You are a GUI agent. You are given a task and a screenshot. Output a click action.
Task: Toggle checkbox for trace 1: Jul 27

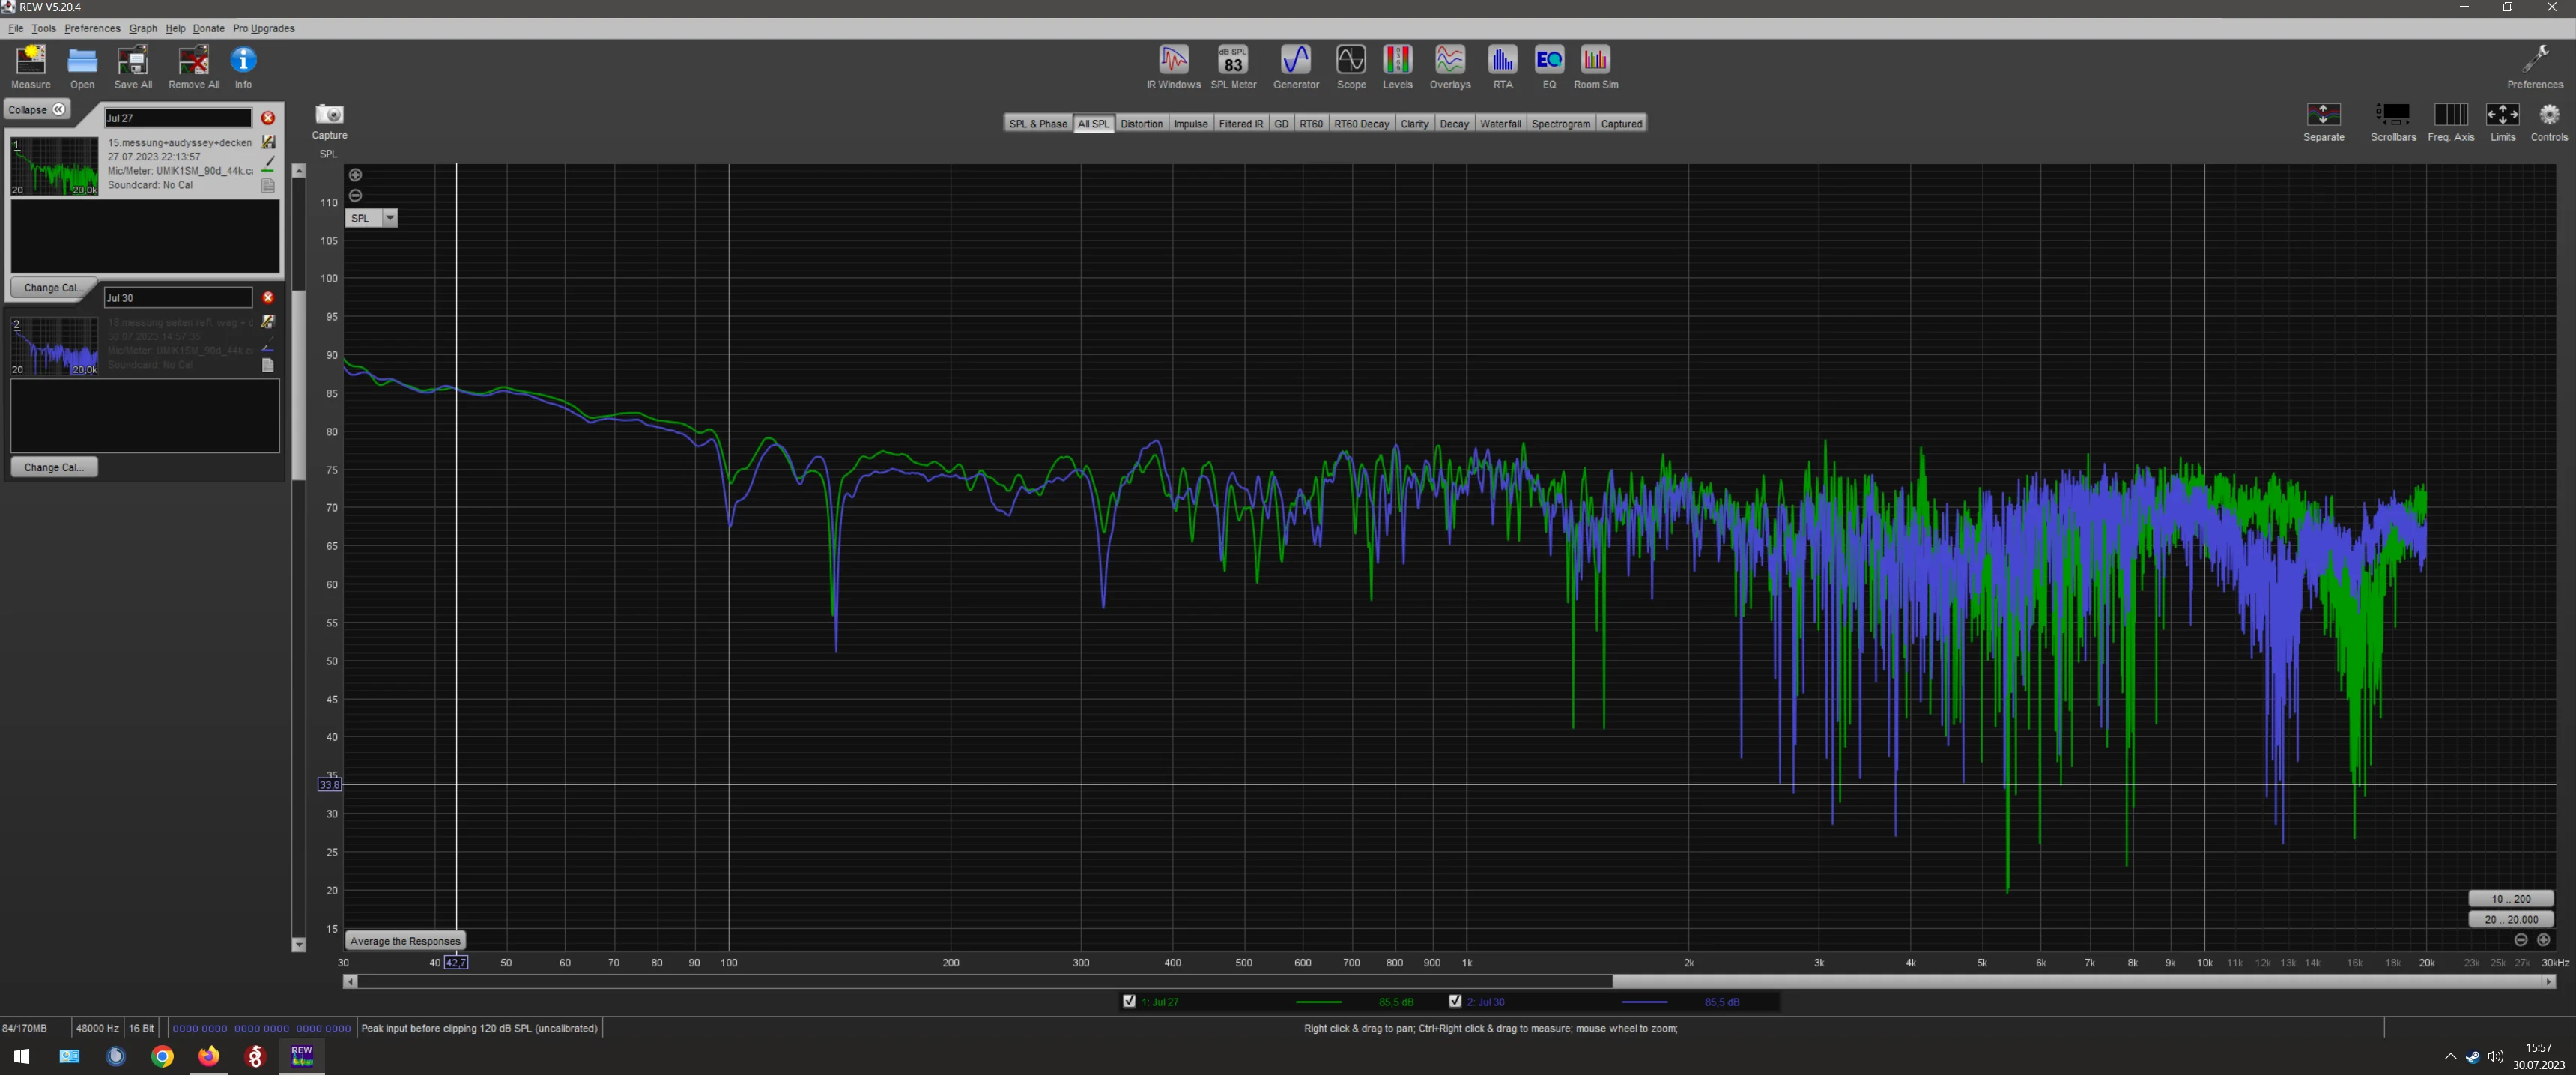(x=1129, y=1001)
